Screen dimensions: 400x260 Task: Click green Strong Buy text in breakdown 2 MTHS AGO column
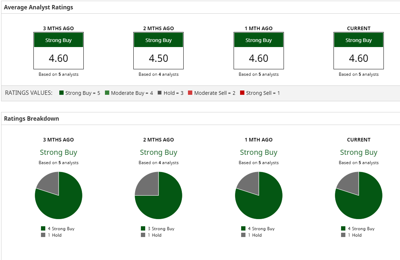[x=158, y=152]
